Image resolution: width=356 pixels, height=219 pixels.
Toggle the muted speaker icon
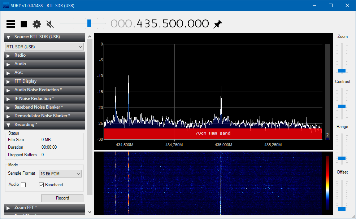[x=50, y=24]
